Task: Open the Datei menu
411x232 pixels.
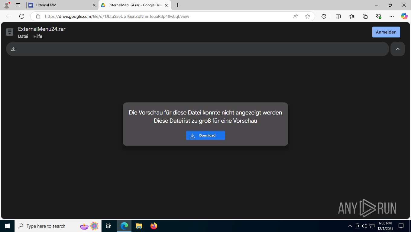Action: tap(23, 36)
